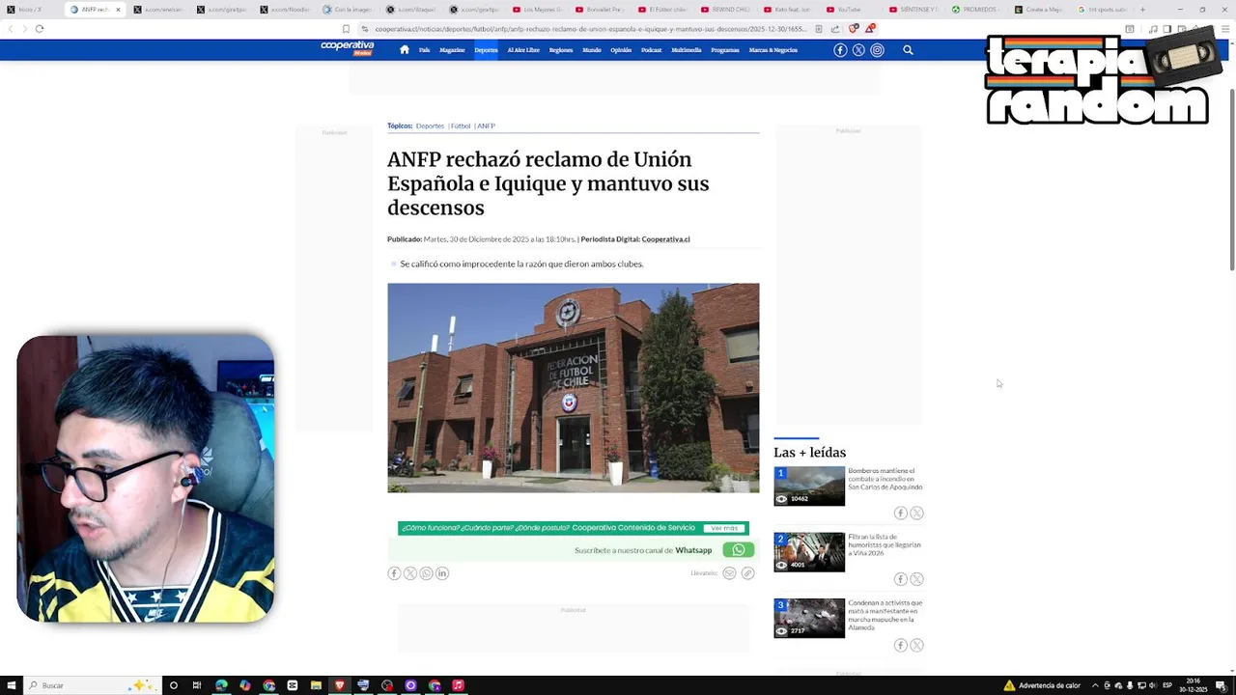Open Cooperativa's Facebook page in header
This screenshot has width=1236, height=695.
click(x=840, y=50)
